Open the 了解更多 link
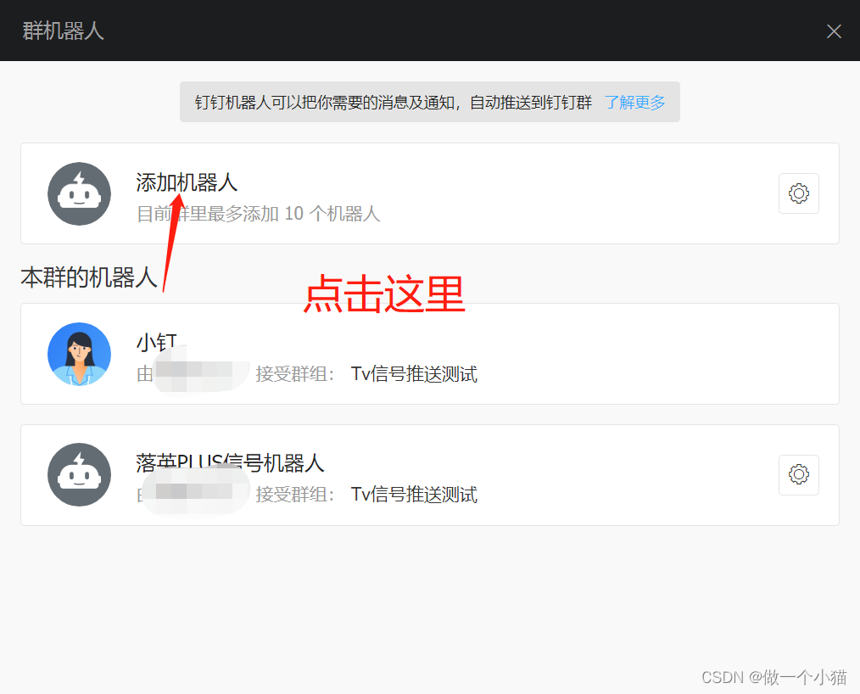860x694 pixels. 634,102
